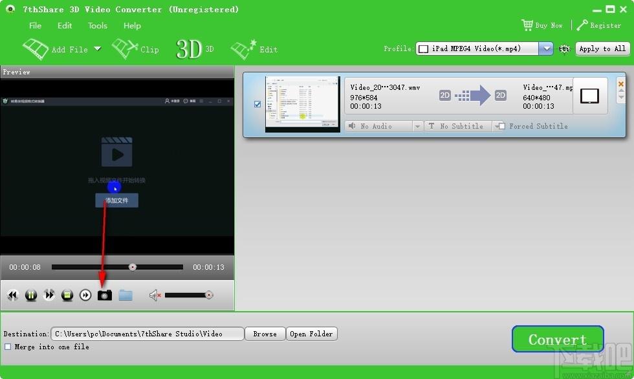Click the Convert button
Image resolution: width=634 pixels, height=379 pixels.
[x=558, y=339]
